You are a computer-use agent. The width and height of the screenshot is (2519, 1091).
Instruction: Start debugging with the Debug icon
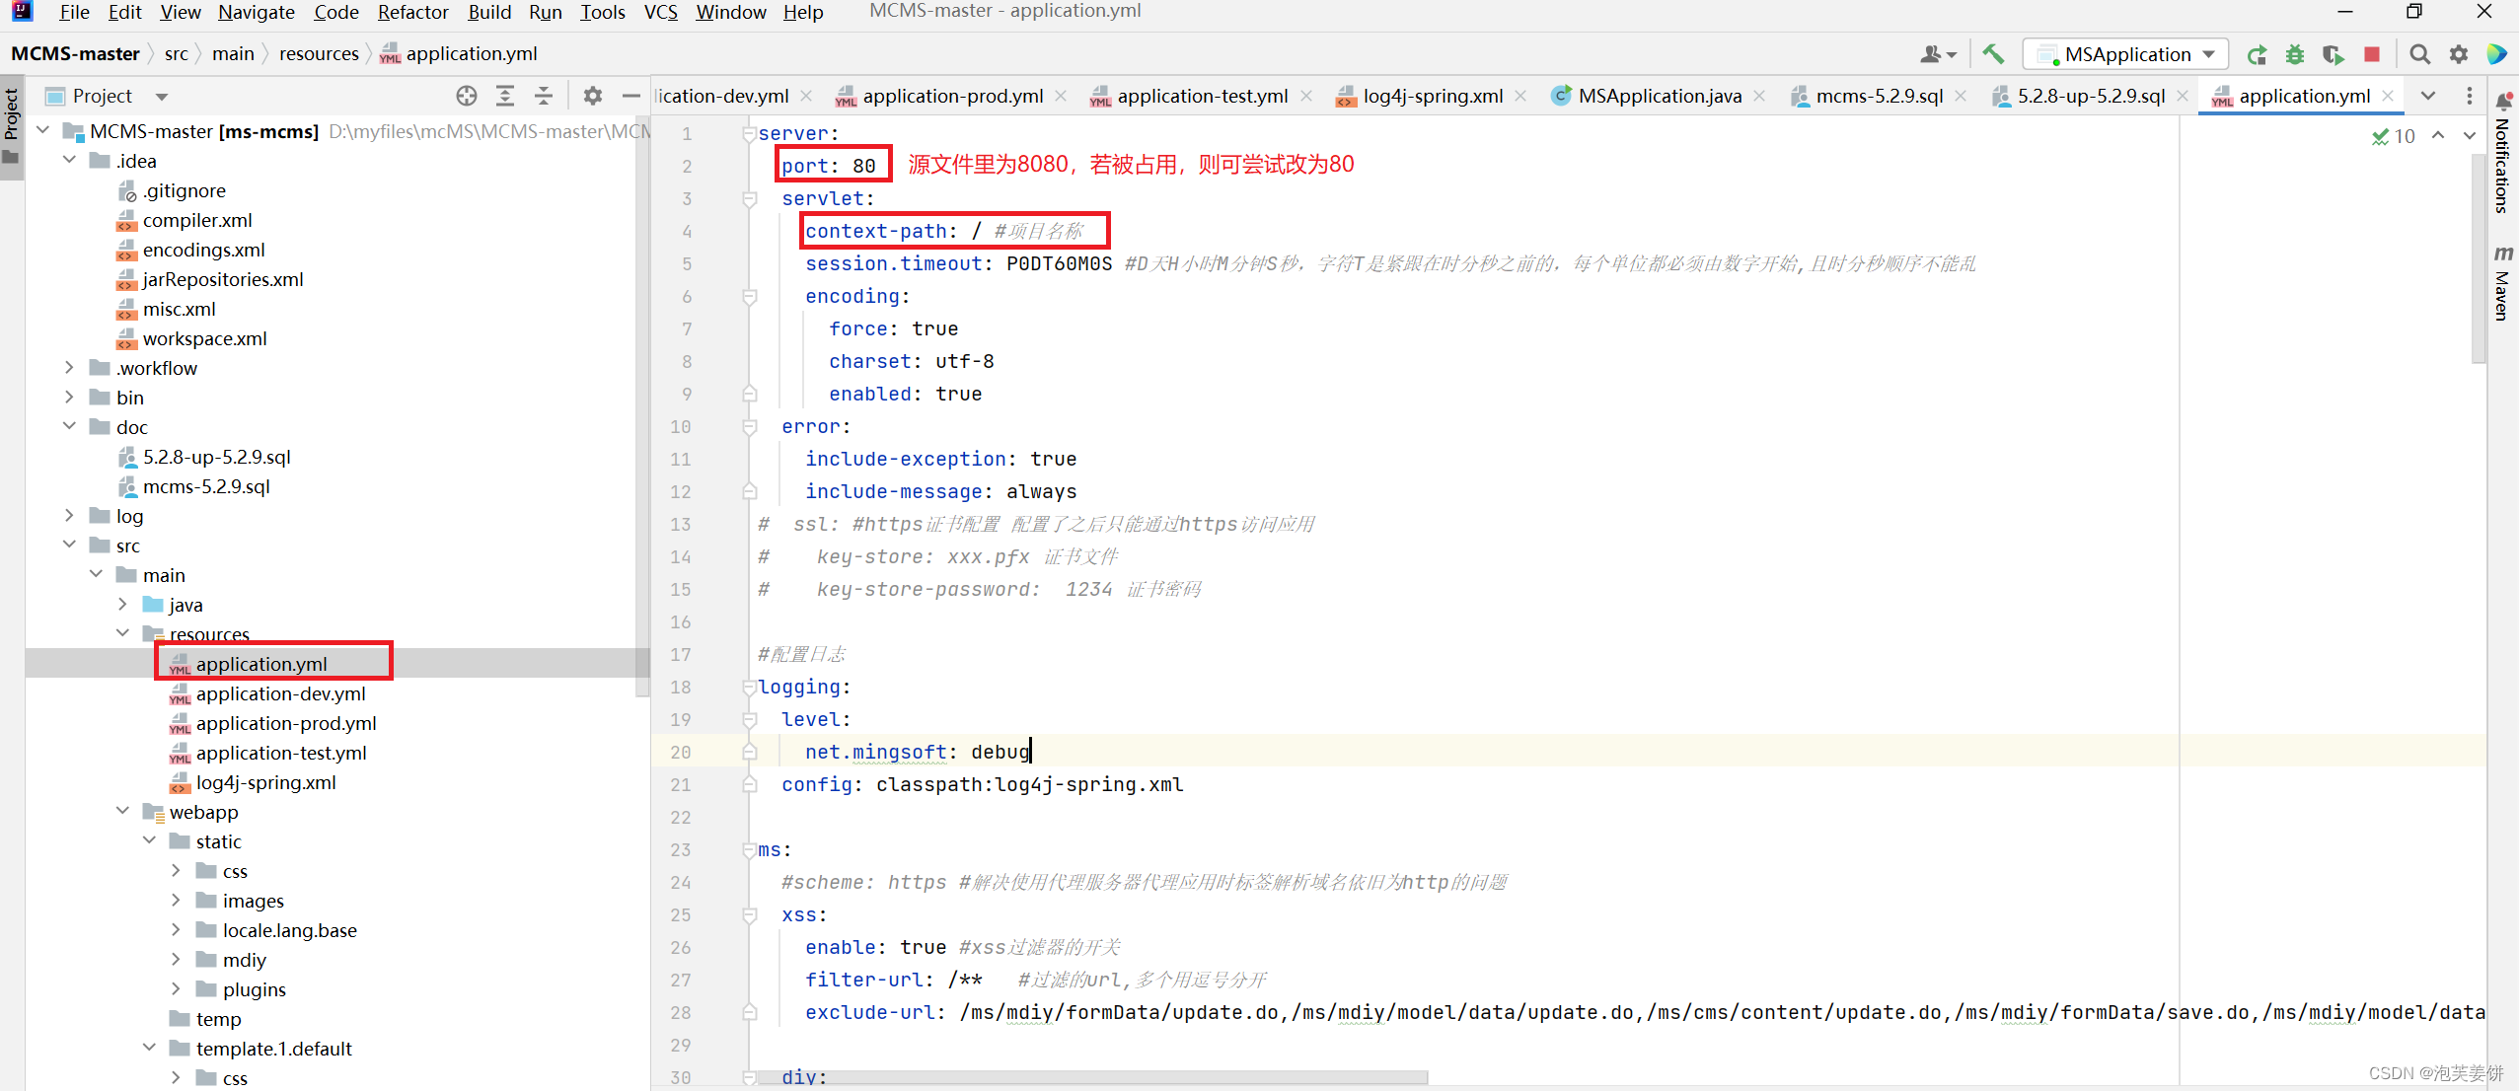point(2296,55)
